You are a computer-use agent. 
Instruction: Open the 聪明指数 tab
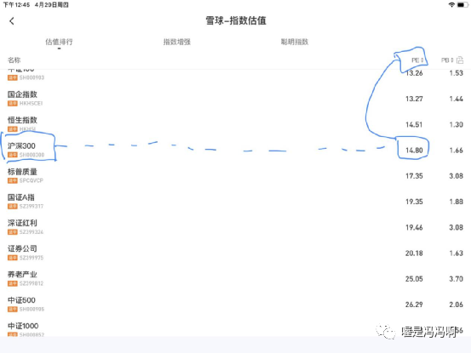click(x=295, y=42)
